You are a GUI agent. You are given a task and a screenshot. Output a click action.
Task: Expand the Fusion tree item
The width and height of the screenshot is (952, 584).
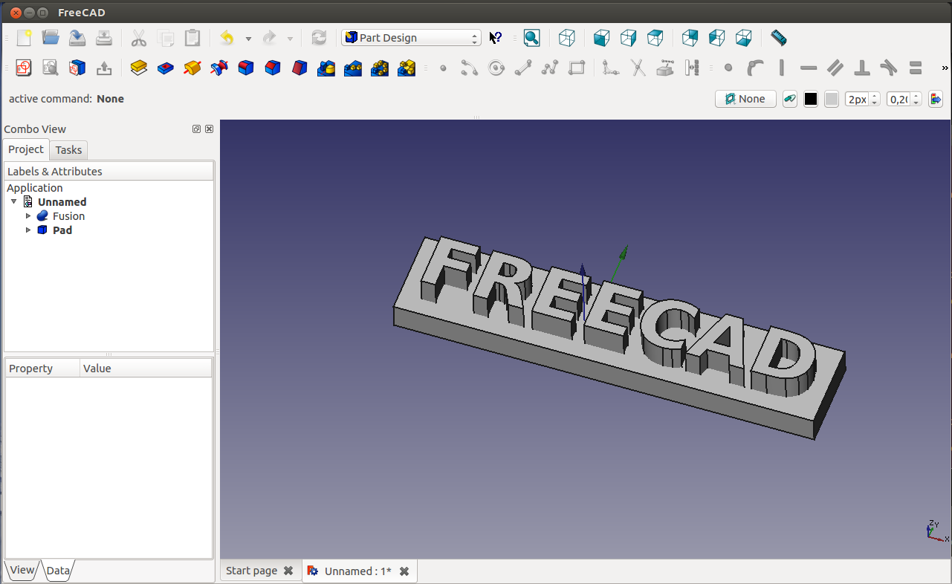coord(28,216)
